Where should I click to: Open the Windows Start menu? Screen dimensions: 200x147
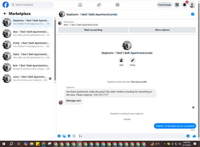pos(4,144)
